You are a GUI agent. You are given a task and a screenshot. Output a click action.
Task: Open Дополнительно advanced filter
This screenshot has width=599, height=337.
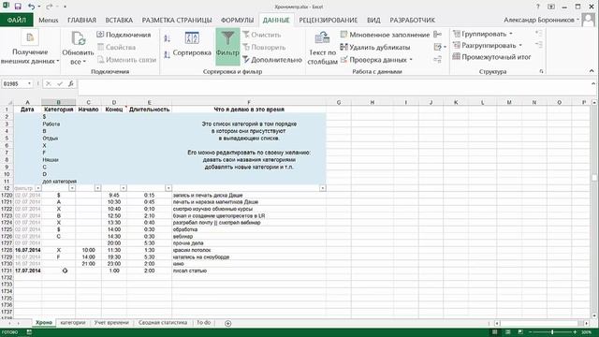point(272,60)
